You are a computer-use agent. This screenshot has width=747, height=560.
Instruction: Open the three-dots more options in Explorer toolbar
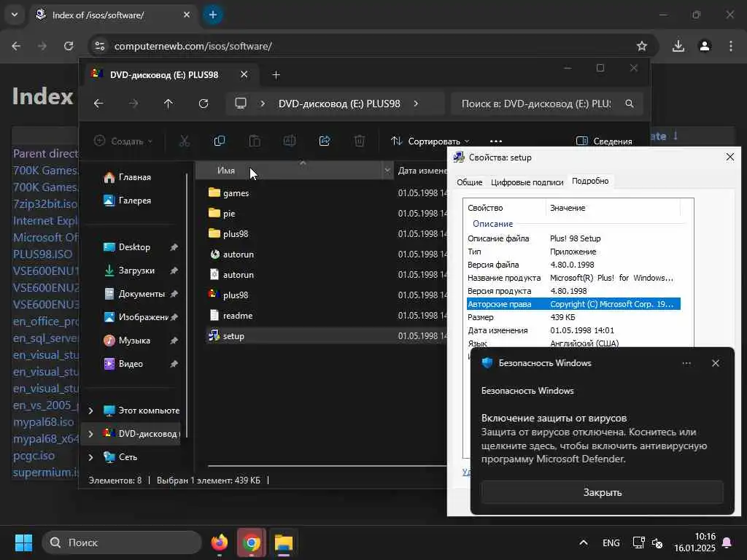pos(496,141)
